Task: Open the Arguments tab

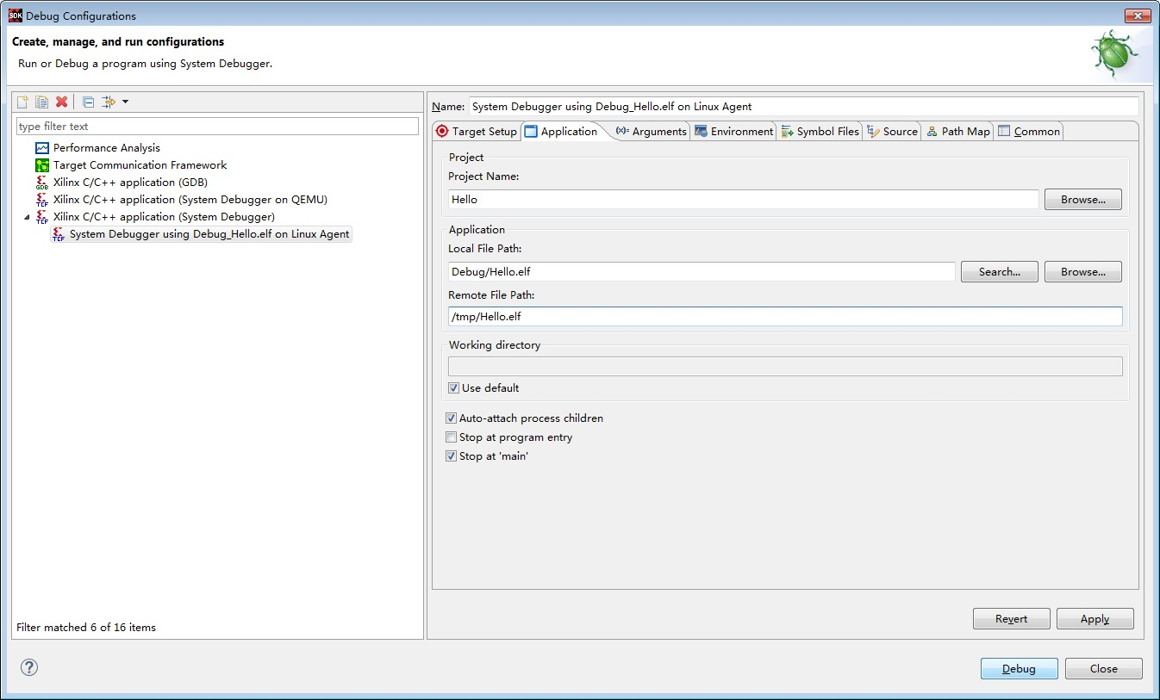Action: click(x=652, y=132)
